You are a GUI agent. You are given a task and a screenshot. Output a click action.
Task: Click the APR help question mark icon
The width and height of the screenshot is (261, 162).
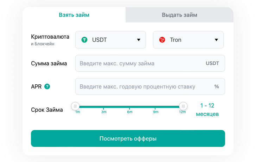tap(47, 86)
